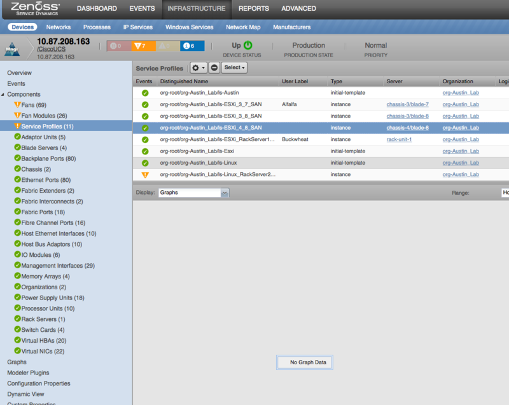This screenshot has height=405, width=509.
Task: Click the error events count badge showing 7
Action: pyautogui.click(x=144, y=46)
